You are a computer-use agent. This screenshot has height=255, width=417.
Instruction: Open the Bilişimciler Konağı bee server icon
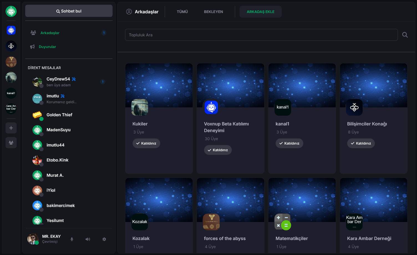[x=11, y=46]
